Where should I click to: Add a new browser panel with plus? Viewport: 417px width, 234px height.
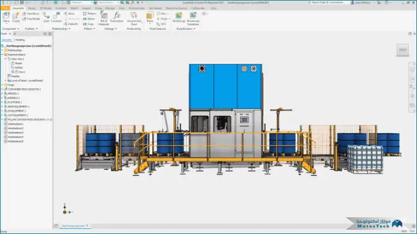(x=14, y=34)
